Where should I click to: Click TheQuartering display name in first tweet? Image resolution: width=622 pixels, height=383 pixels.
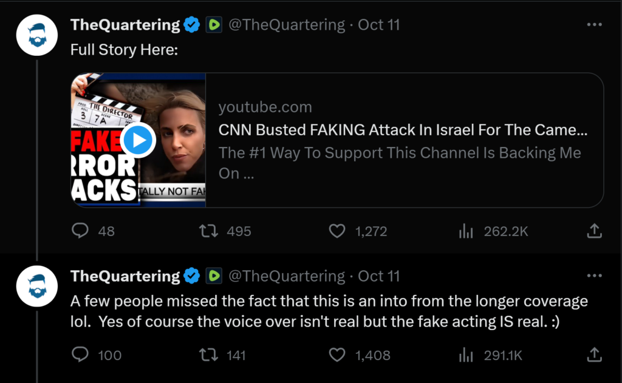125,25
